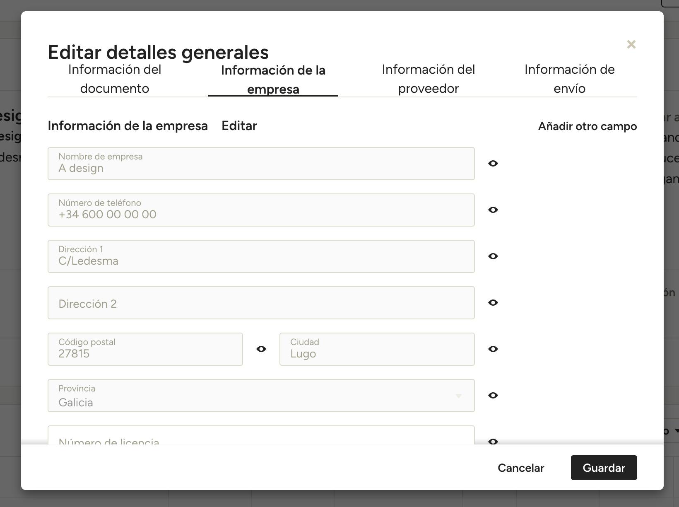The image size is (679, 507).
Task: Toggle eye icon for Número de licencia
Action: coord(493,441)
